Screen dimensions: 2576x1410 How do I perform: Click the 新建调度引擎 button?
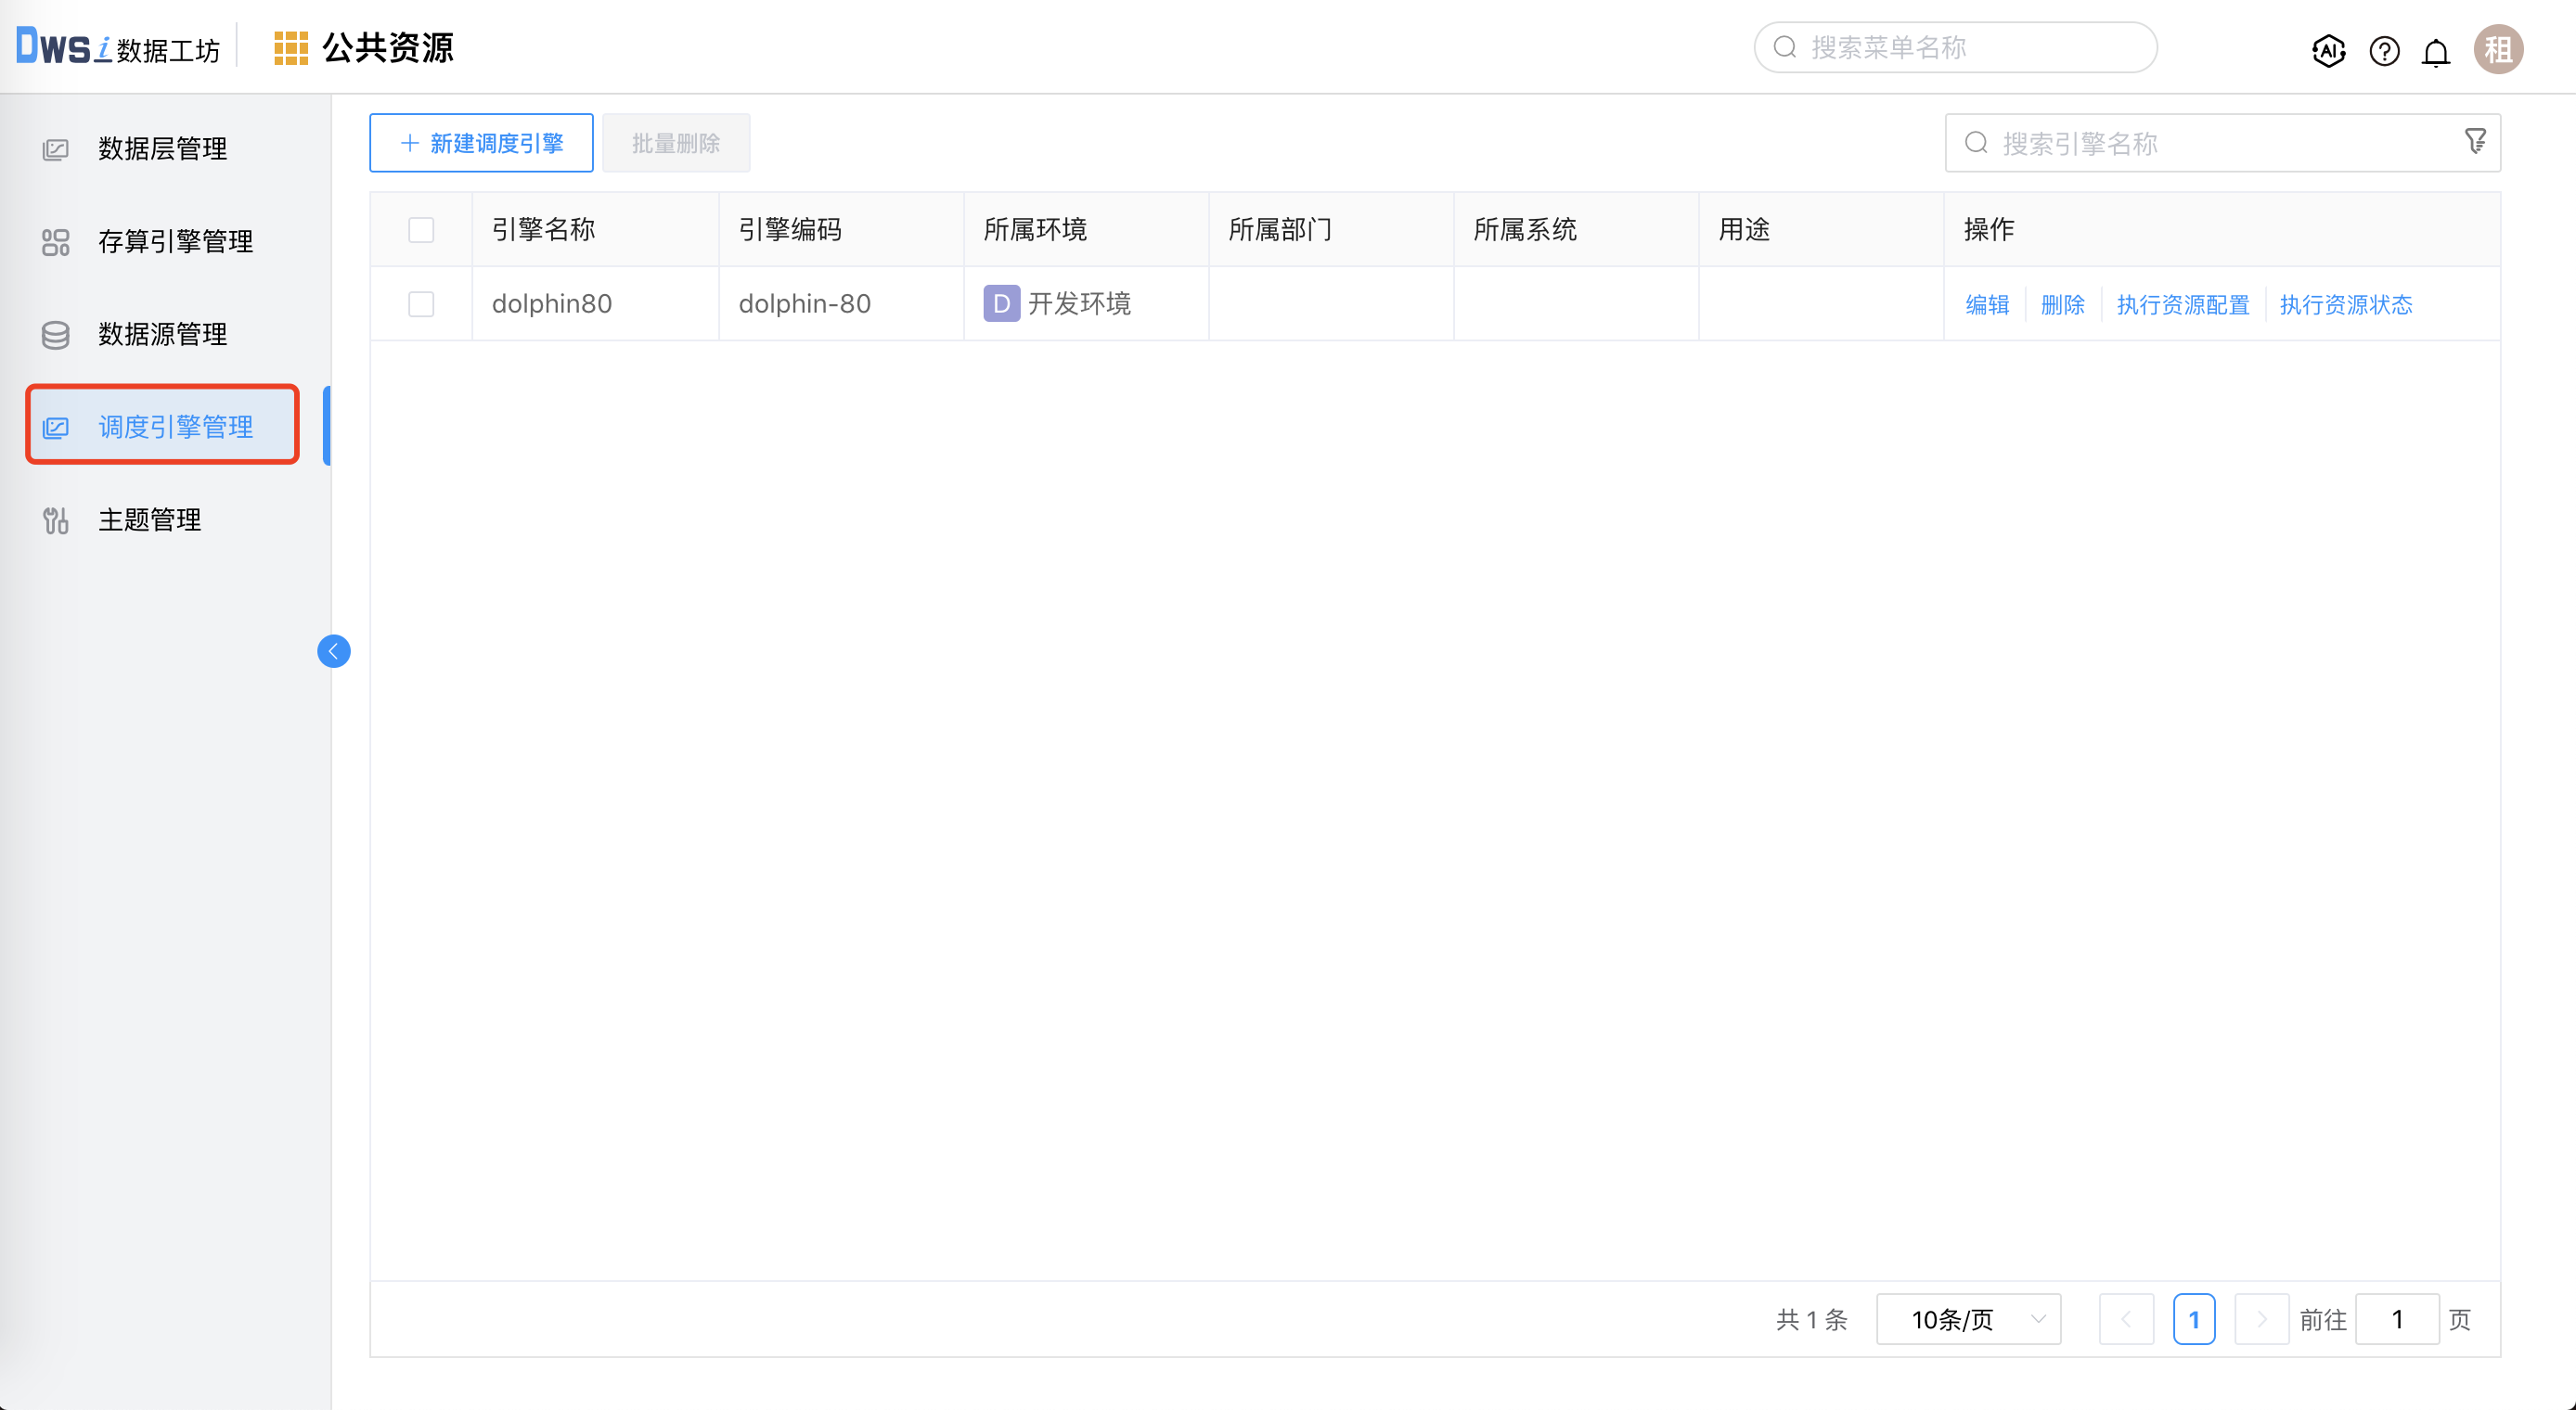[481, 142]
